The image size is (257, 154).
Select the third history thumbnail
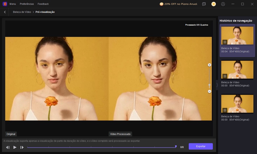pos(237,104)
